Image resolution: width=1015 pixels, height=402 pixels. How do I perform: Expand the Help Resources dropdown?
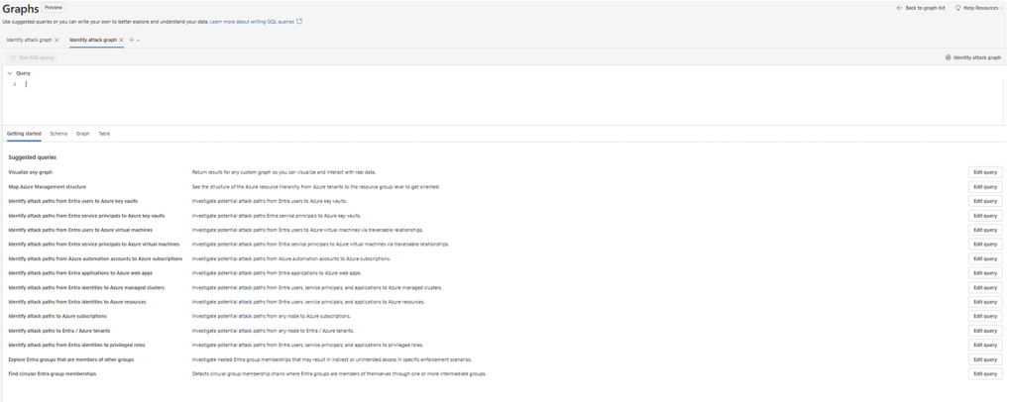tap(1002, 8)
